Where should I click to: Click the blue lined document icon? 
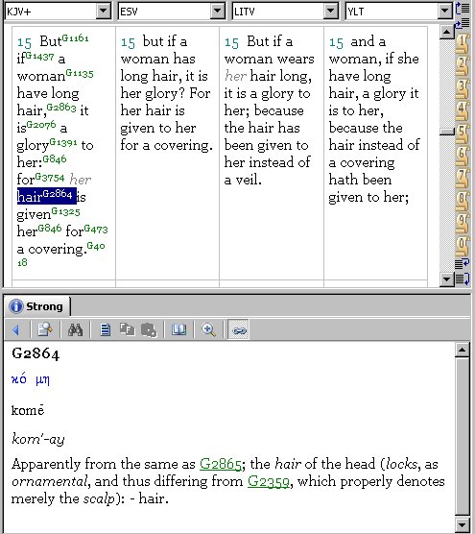pos(106,329)
